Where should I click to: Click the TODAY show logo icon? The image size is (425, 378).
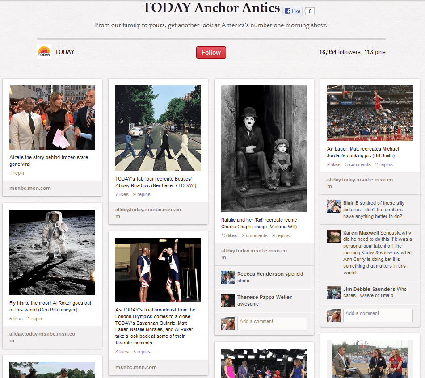point(44,52)
